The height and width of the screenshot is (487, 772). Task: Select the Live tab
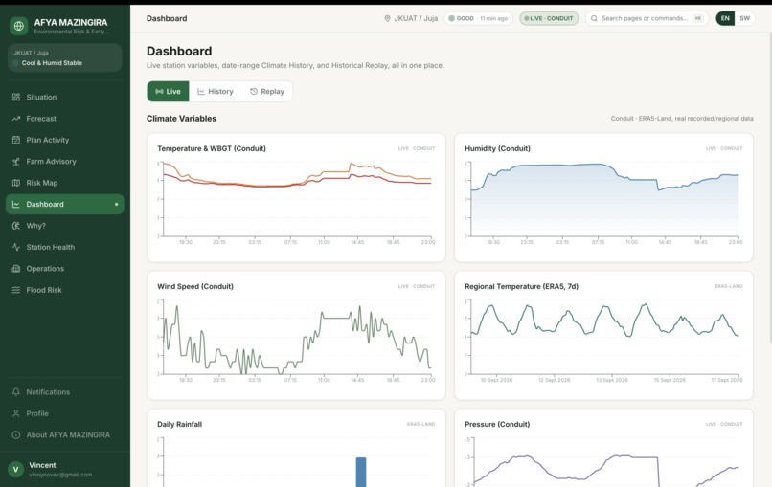click(x=168, y=92)
